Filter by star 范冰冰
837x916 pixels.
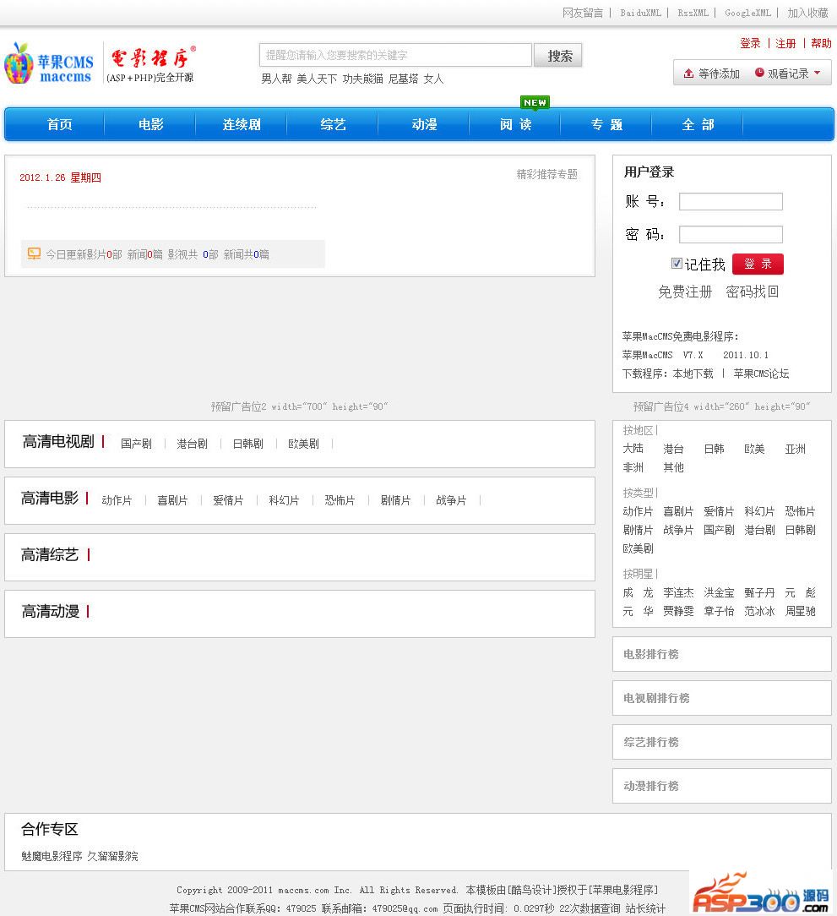coord(759,612)
